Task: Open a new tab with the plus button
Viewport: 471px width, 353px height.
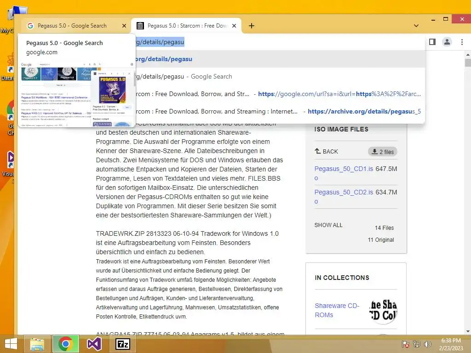Action: tap(252, 26)
